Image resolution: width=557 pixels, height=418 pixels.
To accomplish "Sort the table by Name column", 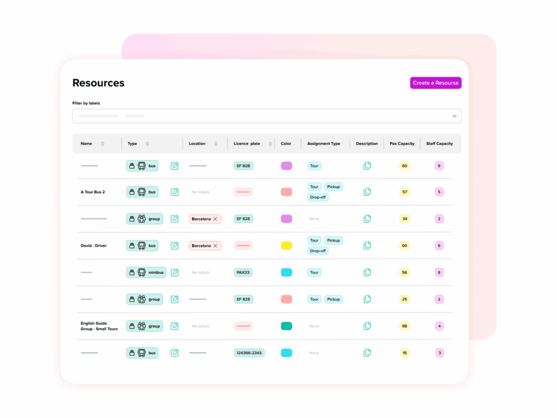I will 102,144.
